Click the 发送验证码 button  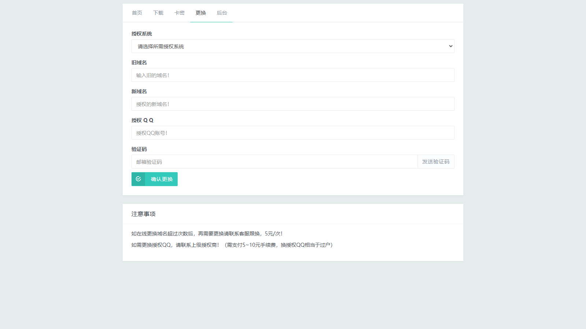(x=435, y=162)
